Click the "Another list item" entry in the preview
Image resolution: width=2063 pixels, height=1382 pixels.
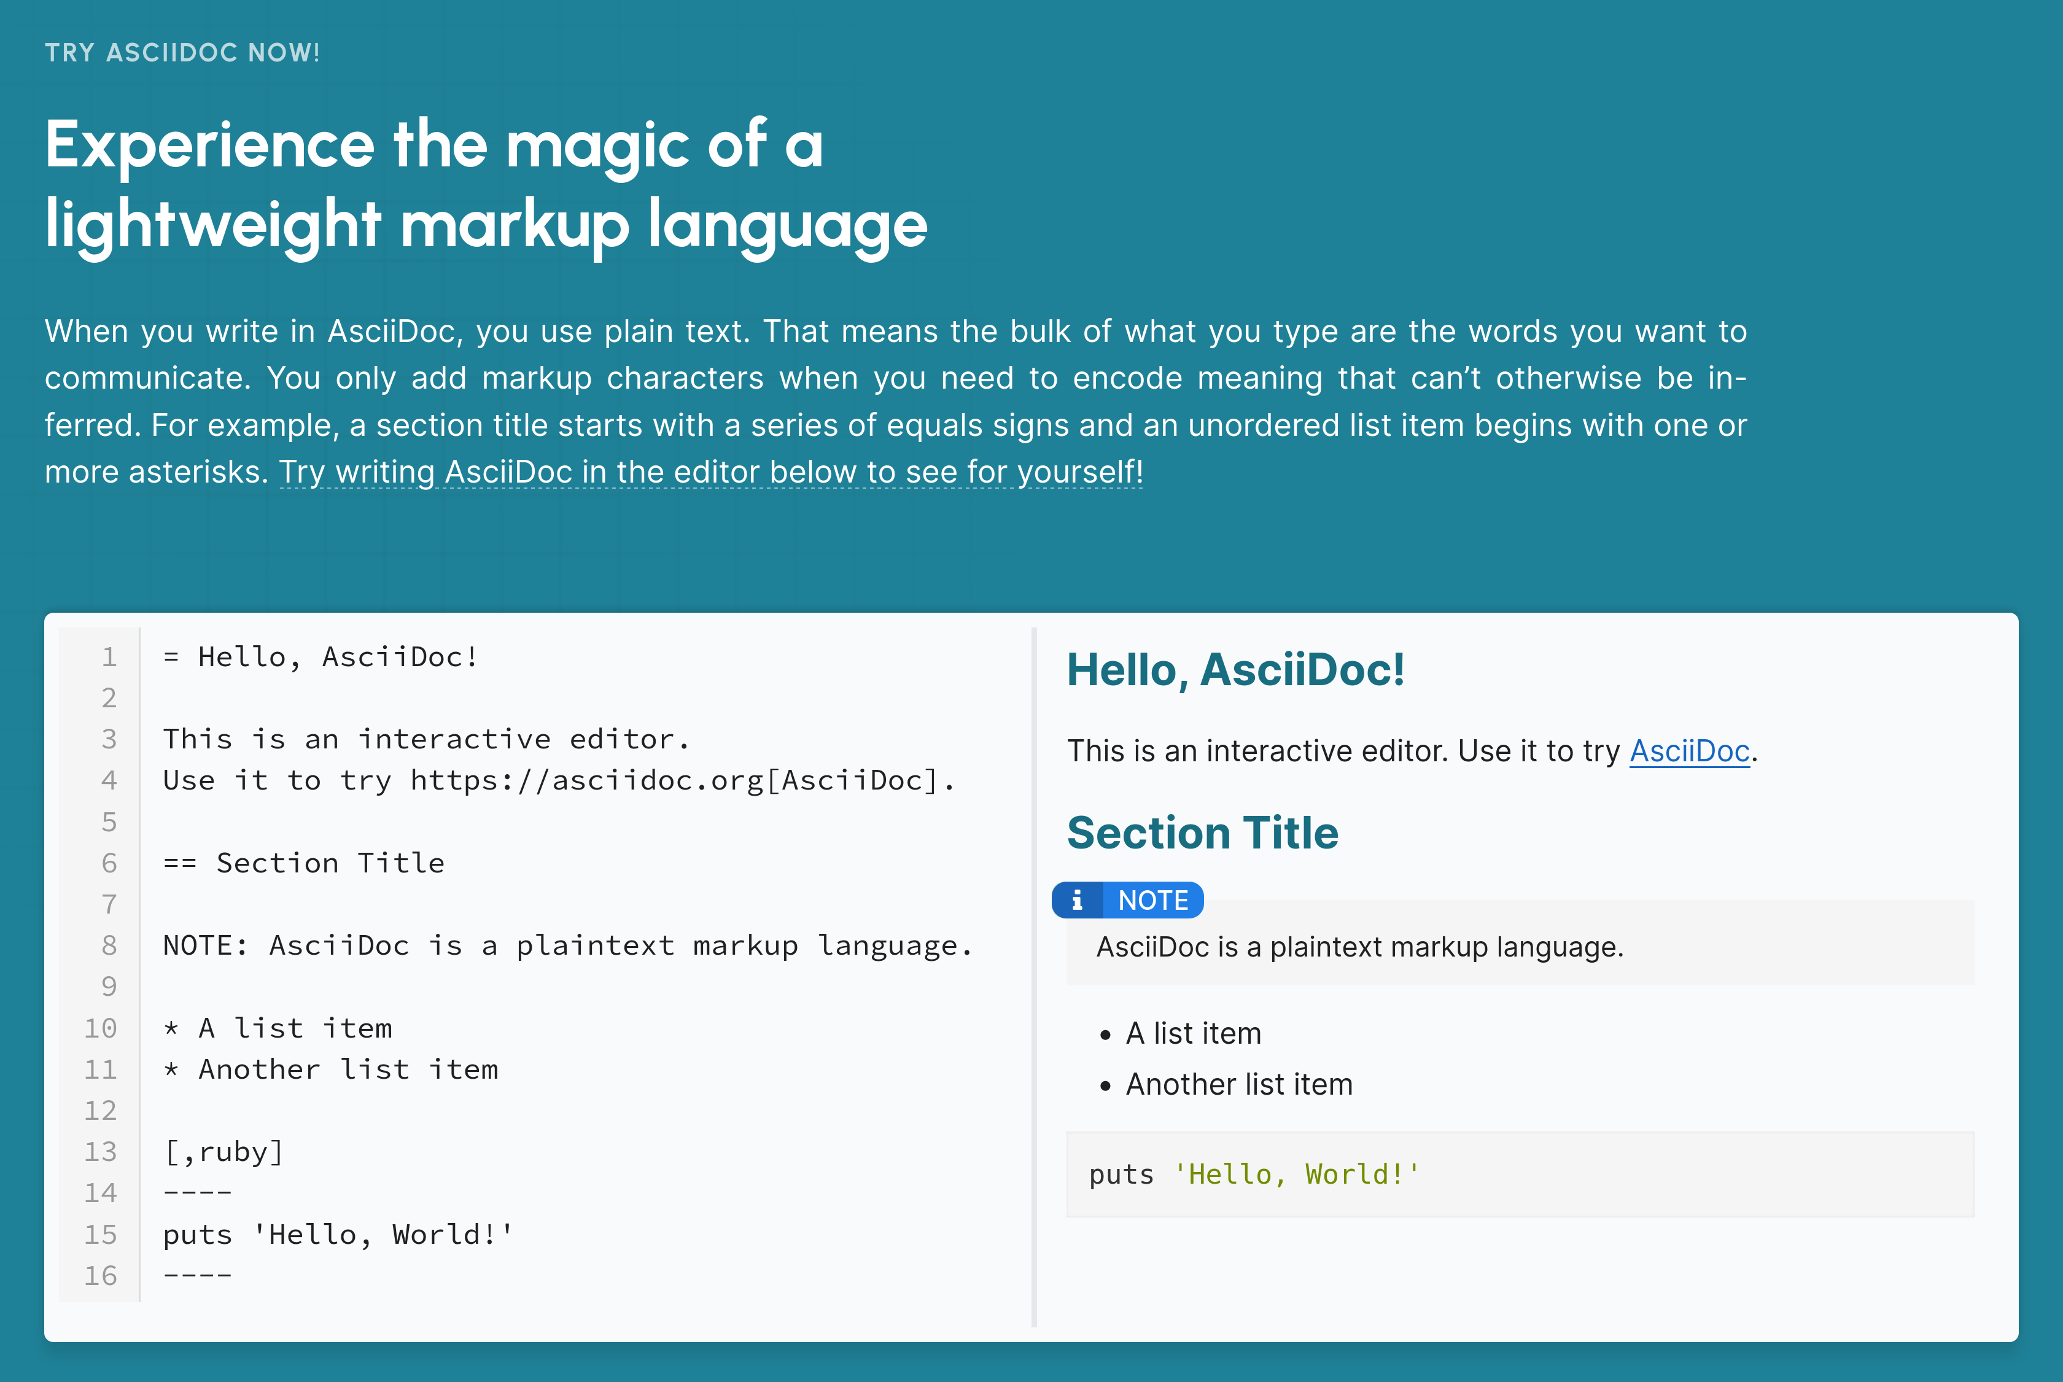pyautogui.click(x=1239, y=1084)
